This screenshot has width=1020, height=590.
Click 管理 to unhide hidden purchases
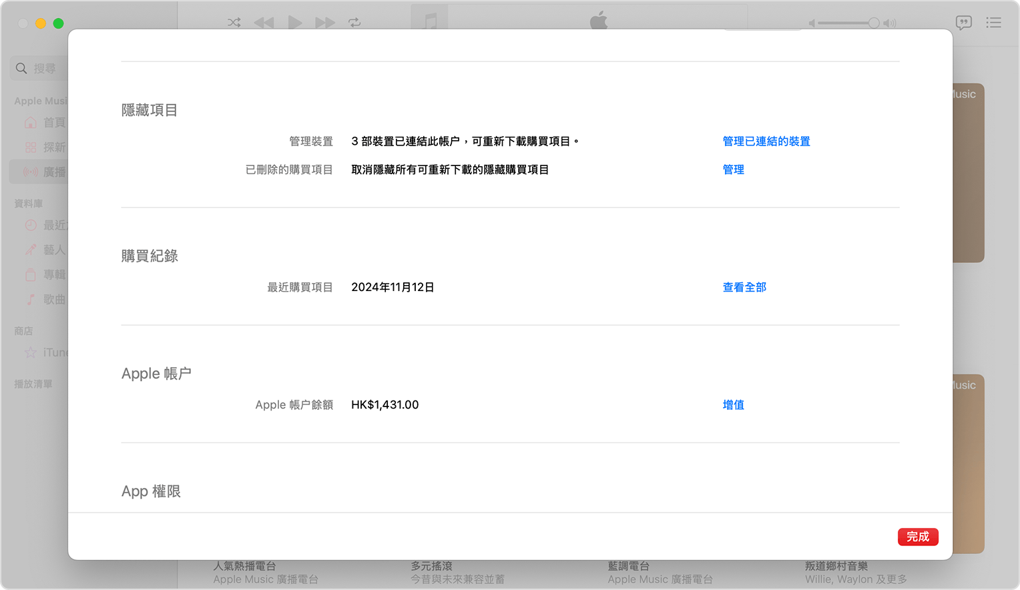(x=733, y=170)
